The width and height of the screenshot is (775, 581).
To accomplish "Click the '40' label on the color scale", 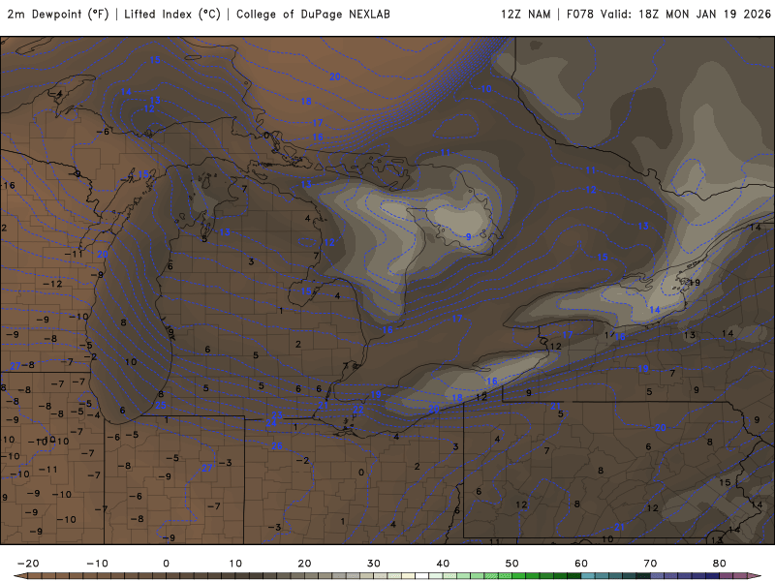I will (443, 564).
